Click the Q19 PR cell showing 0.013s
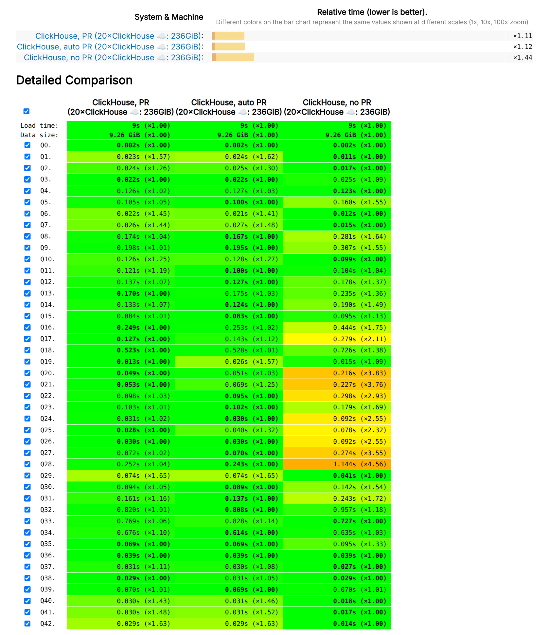The height and width of the screenshot is (635, 550). coord(120,362)
